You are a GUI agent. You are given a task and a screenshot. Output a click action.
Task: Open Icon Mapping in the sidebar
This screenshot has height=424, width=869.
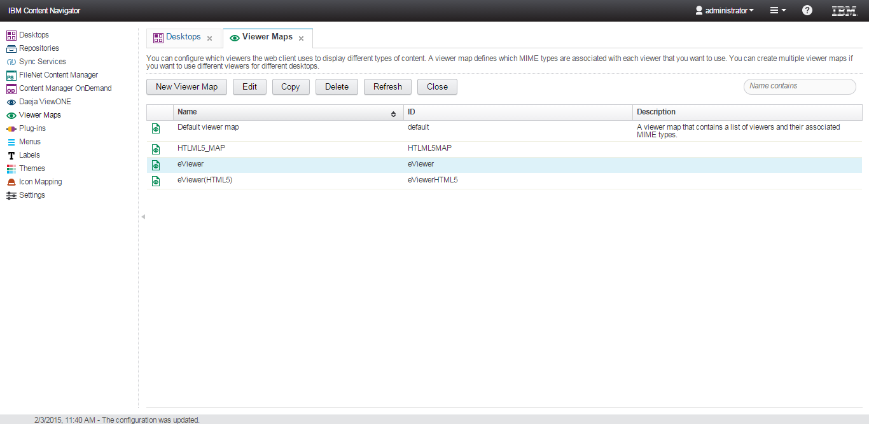pos(41,182)
